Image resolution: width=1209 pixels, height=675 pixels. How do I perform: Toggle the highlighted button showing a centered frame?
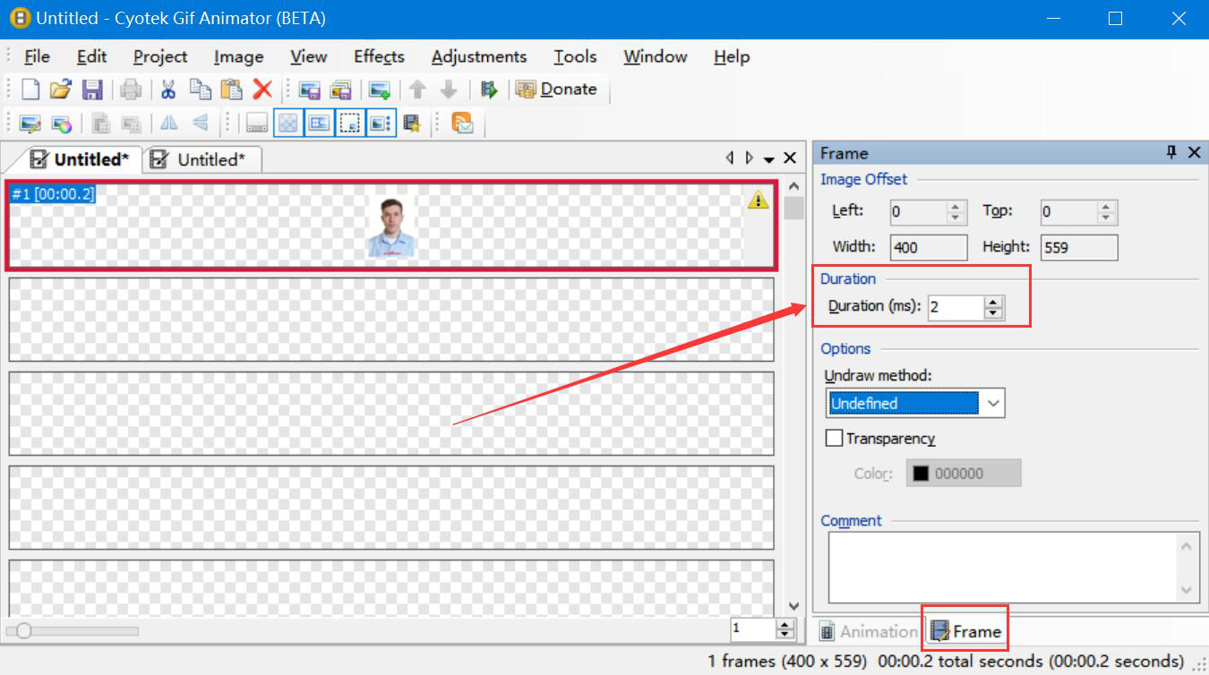point(319,124)
